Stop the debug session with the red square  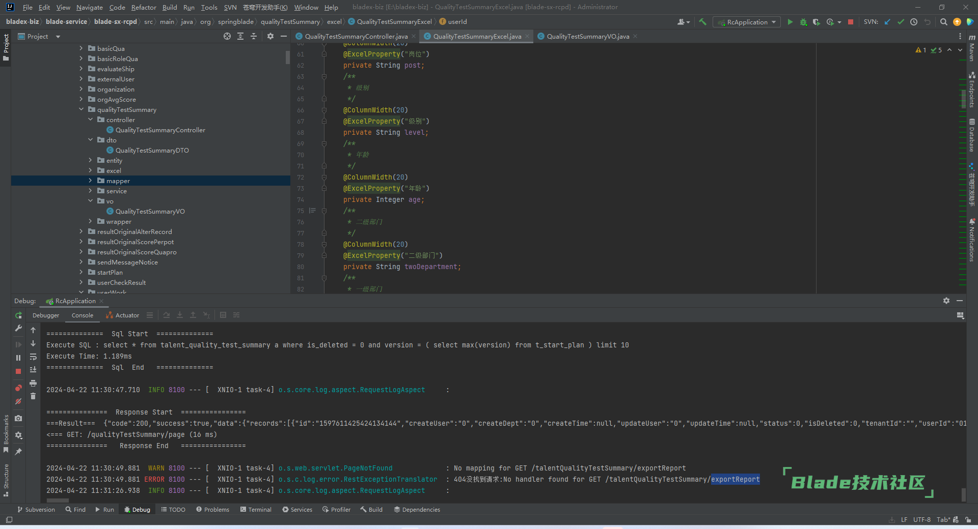pos(18,371)
